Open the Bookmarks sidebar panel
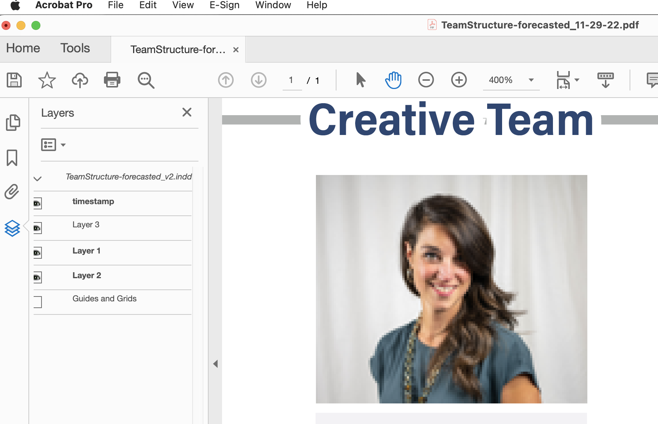The height and width of the screenshot is (424, 658). (13, 158)
